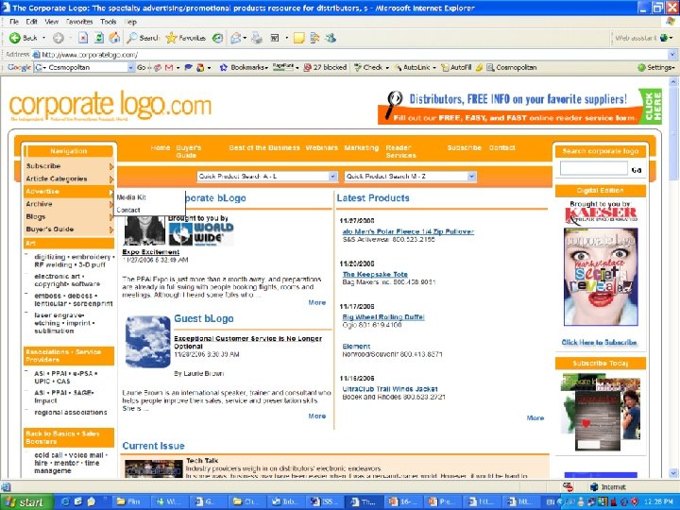Screen dimensions: 680x510
Task: Click the taskbar clock showing 12:28 PM
Action: tap(658, 501)
